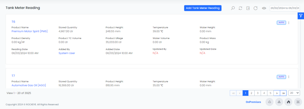Jump to last page with double arrow
This screenshot has width=304, height=109.
point(283,93)
